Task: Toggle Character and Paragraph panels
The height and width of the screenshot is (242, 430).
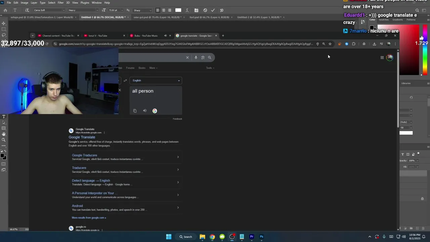Action: coord(196,10)
